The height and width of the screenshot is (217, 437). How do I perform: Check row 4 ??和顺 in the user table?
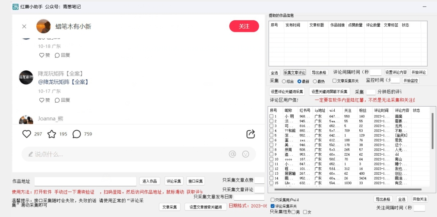[x=272, y=130]
